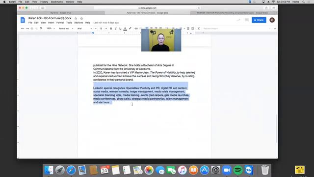Open Safari from the dock
This screenshot has height=177, width=314.
point(71,170)
